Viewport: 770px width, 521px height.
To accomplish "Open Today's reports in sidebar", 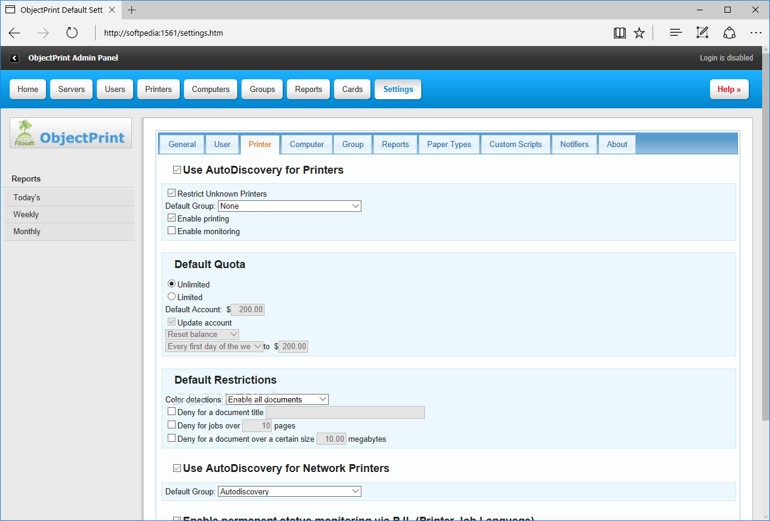I will click(69, 197).
